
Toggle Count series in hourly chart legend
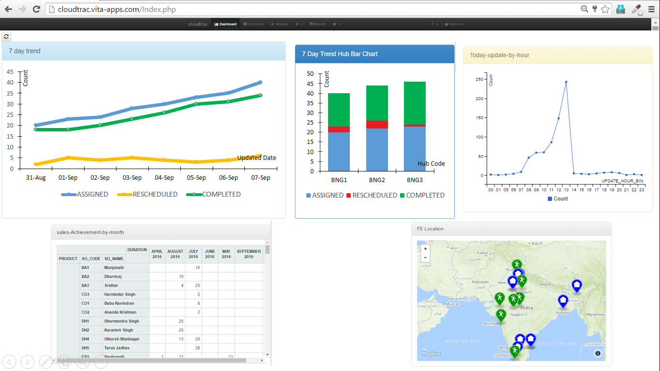pos(558,199)
